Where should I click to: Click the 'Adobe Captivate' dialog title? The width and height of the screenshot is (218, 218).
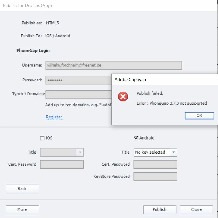click(x=131, y=80)
